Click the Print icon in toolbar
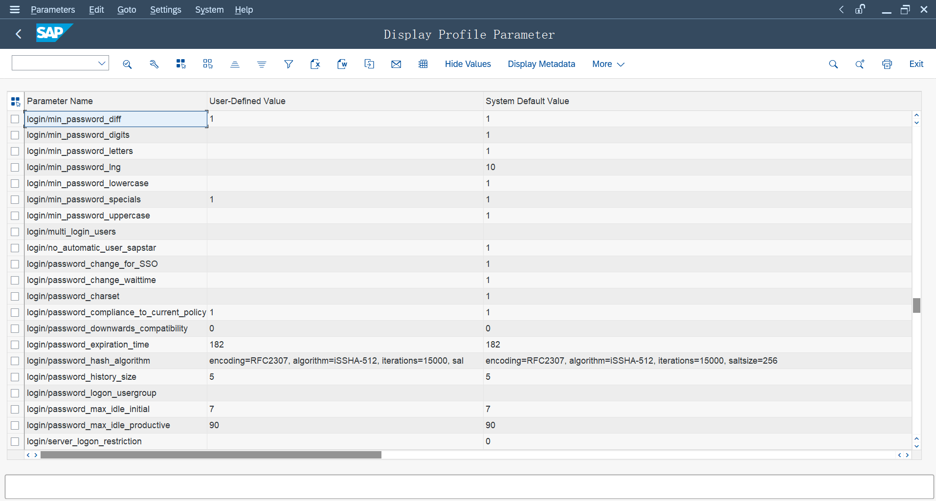The image size is (936, 501). pos(887,64)
